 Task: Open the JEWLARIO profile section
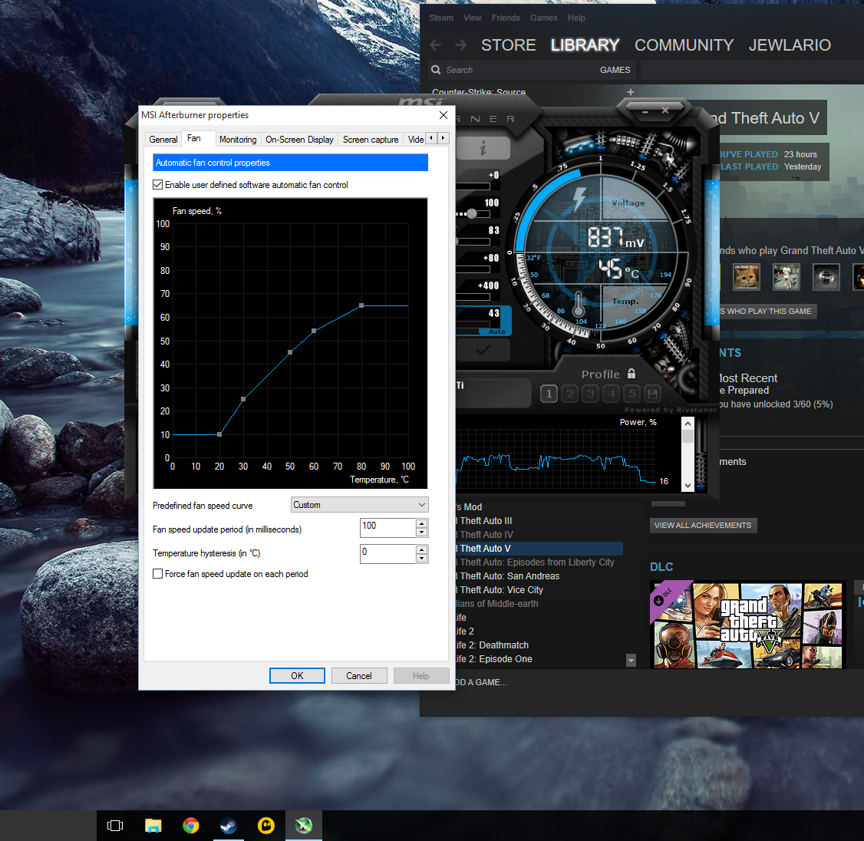[789, 45]
